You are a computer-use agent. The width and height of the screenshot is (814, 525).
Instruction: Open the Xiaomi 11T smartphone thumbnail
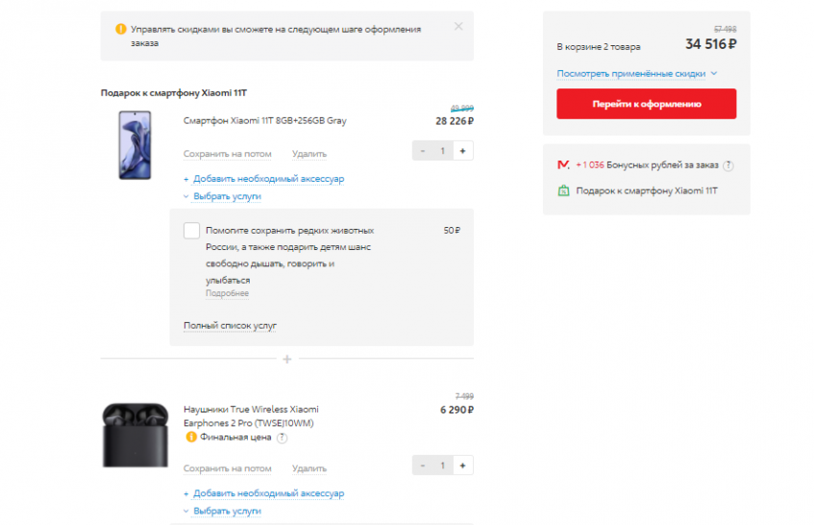[135, 144]
